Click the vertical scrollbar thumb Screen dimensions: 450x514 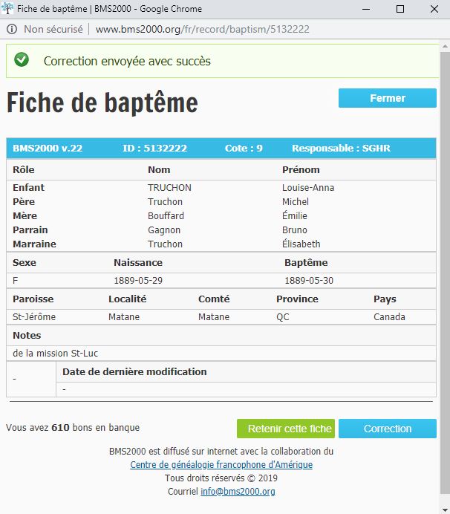[x=445, y=272]
